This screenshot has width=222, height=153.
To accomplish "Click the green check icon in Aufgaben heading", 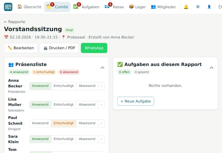I will [120, 64].
